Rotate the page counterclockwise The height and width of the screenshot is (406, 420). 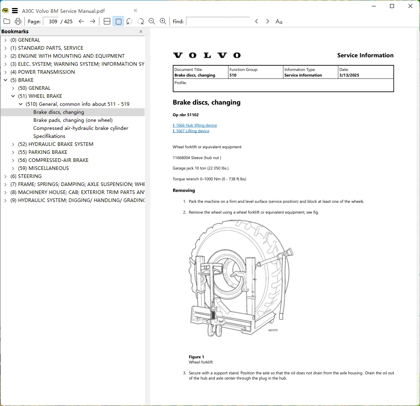click(x=129, y=21)
